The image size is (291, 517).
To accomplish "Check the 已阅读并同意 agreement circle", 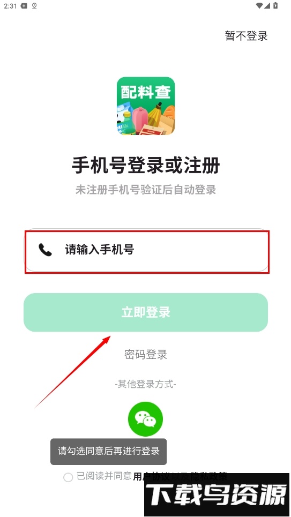I will point(68,477).
